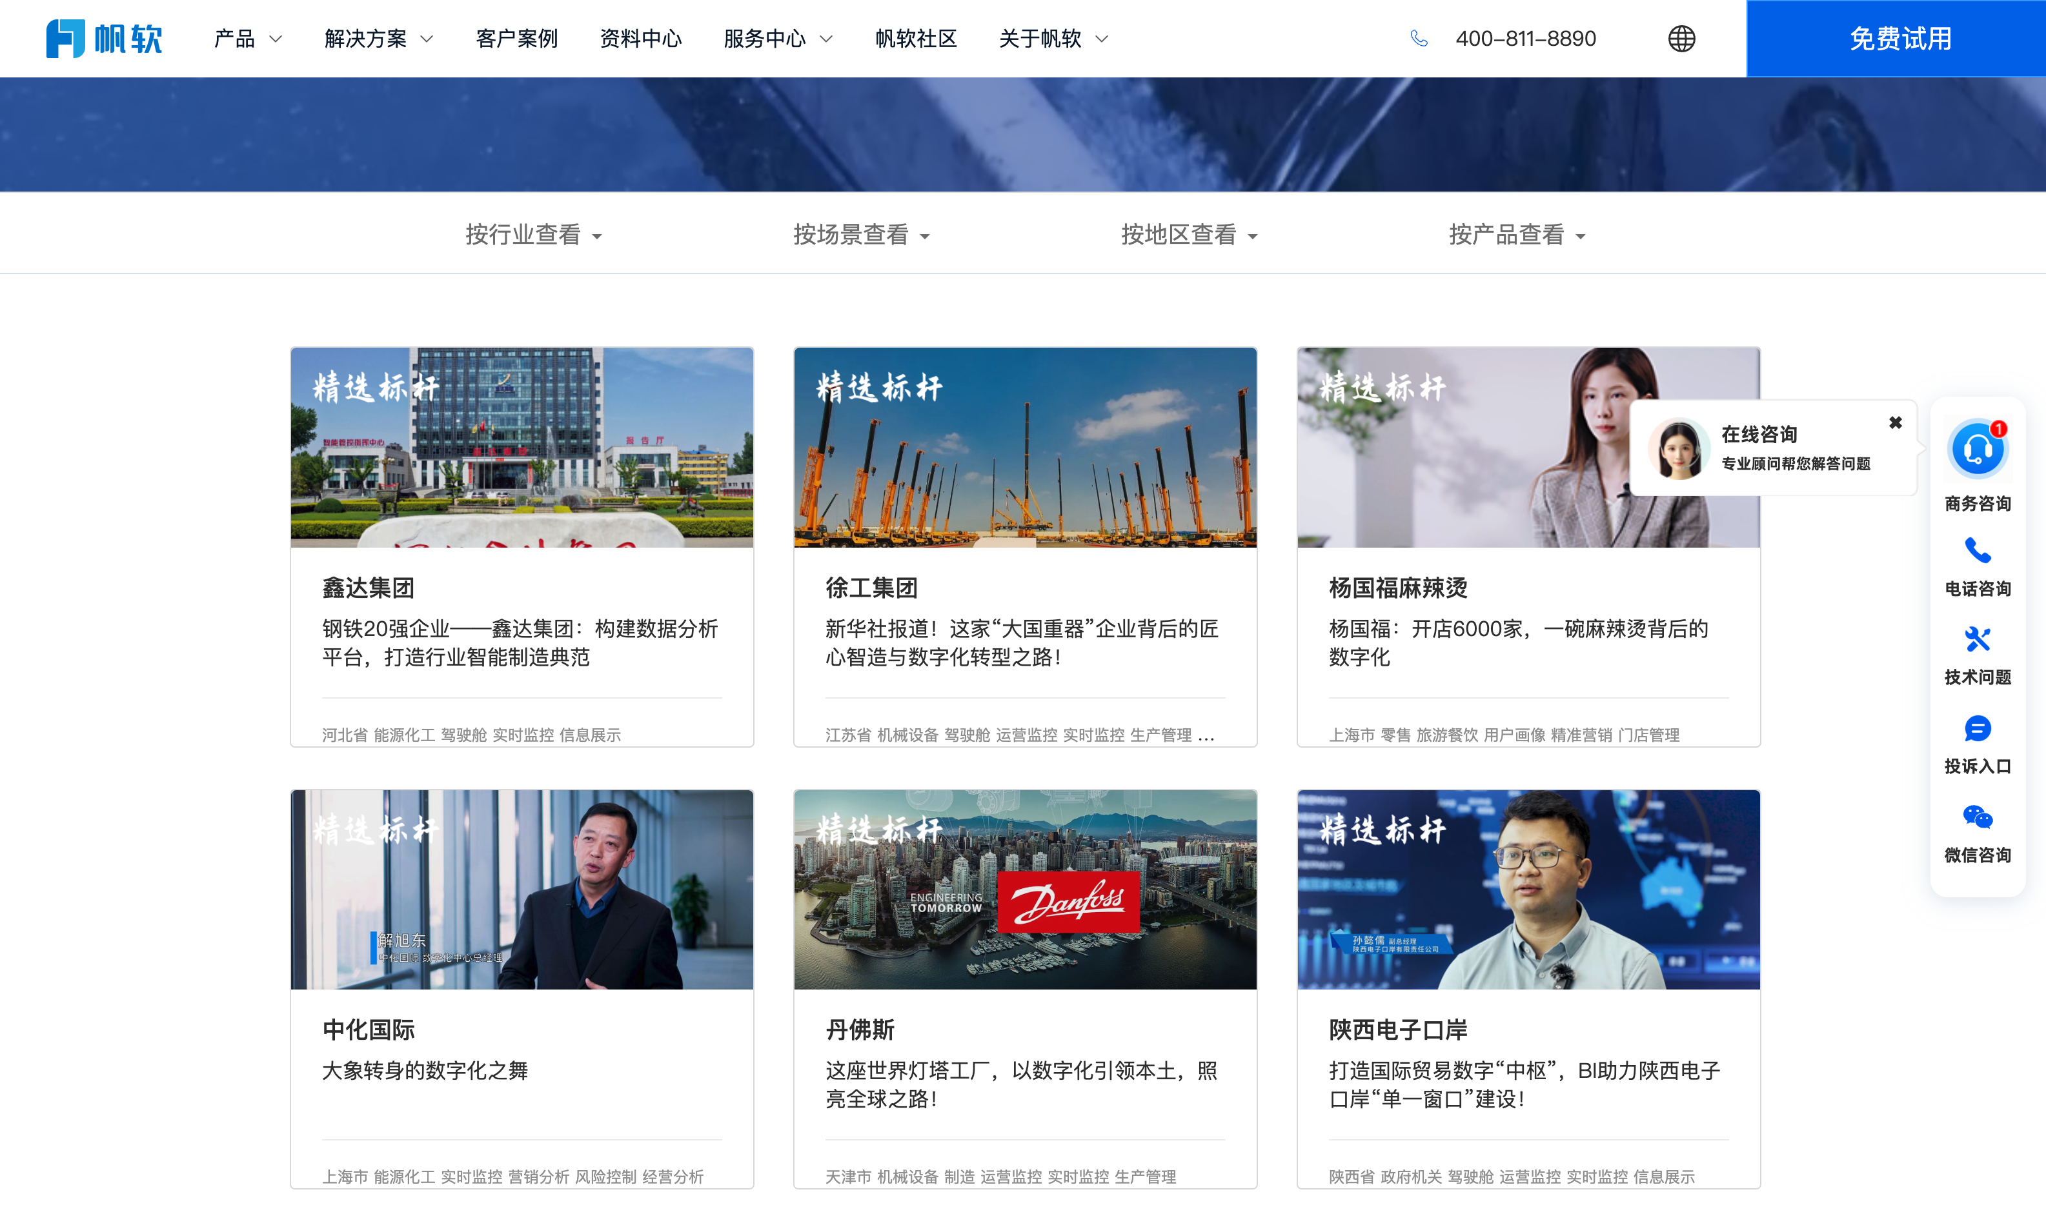This screenshot has height=1214, width=2046.
Task: Click 杨国福 description about 开店6000家
Action: click(x=1518, y=642)
